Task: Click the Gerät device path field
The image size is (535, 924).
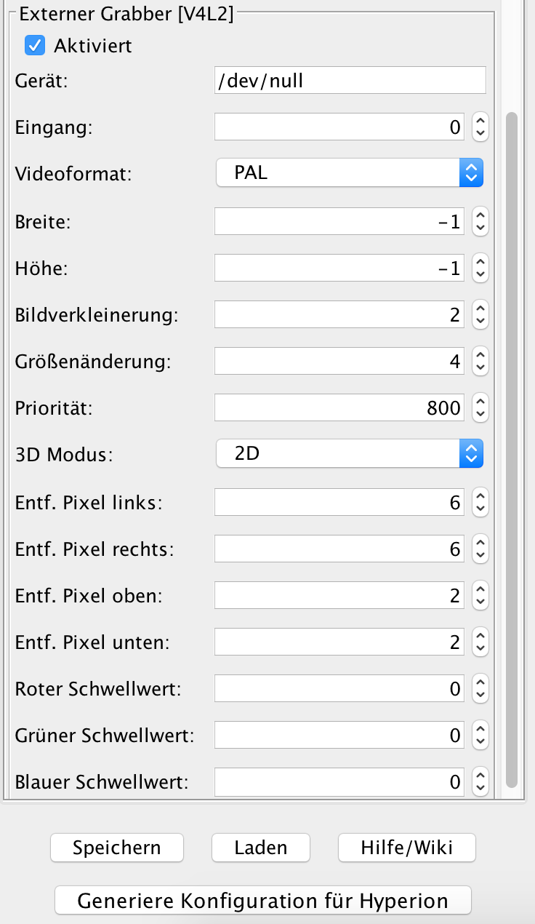Action: point(350,81)
